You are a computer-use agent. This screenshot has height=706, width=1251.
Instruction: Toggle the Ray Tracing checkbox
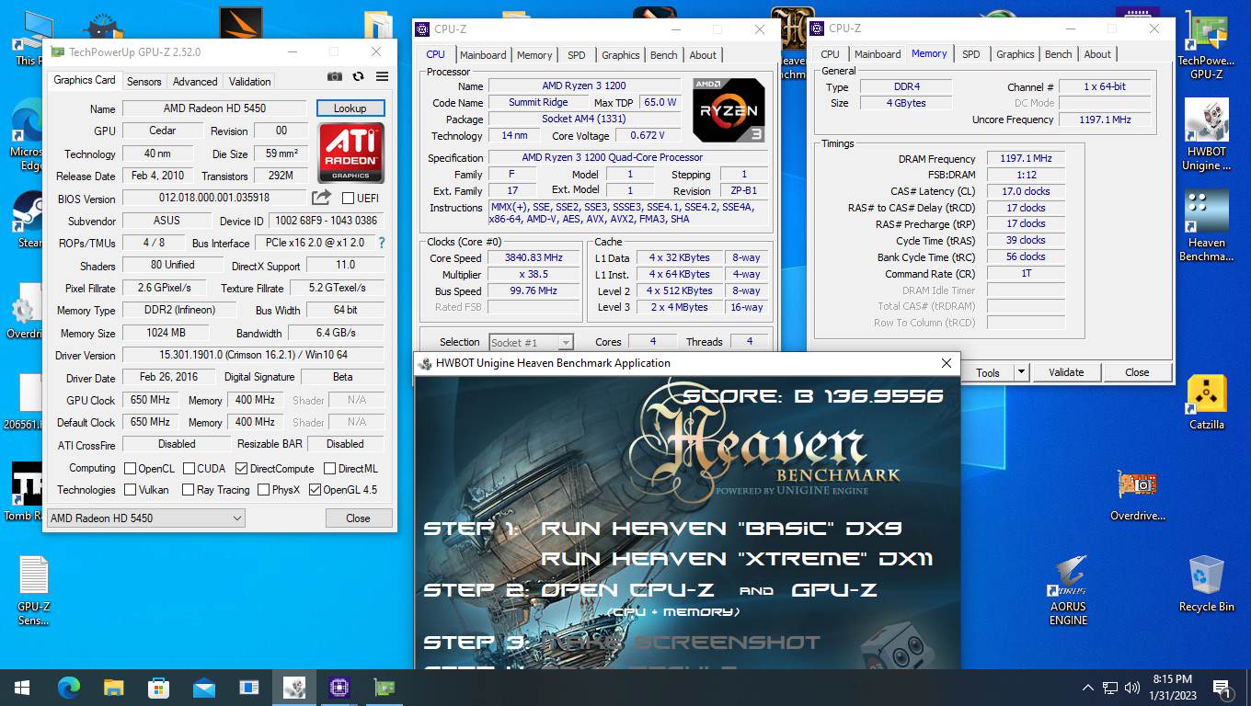188,490
